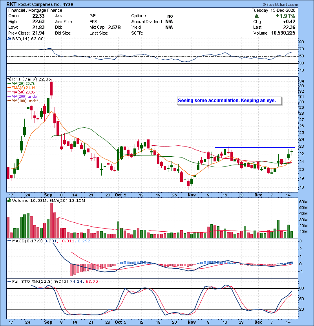Click the Annual Dividend label
This screenshot has height=326, width=314.
click(147, 22)
